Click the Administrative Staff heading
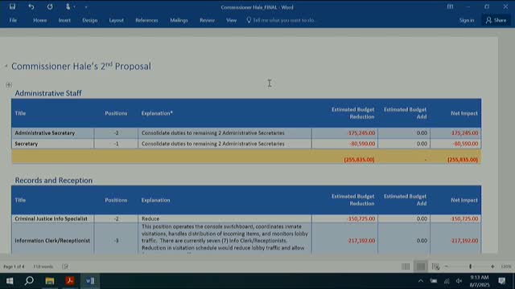The image size is (515, 289). point(48,93)
